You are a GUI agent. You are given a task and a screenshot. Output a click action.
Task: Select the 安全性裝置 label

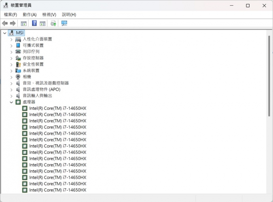pos(33,64)
